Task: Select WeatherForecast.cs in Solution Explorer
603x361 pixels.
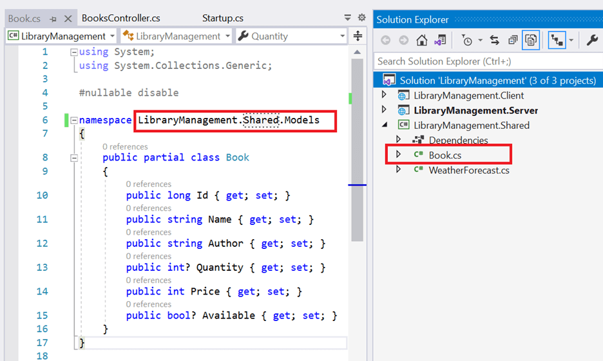Action: point(468,170)
